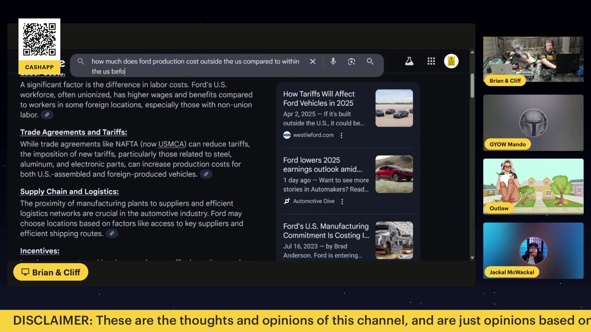Click the '1 day ago' article snippet

326,185
